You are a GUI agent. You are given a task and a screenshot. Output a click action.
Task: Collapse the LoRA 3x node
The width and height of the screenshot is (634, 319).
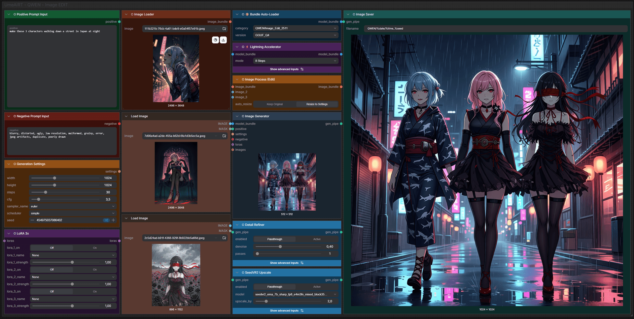point(9,233)
